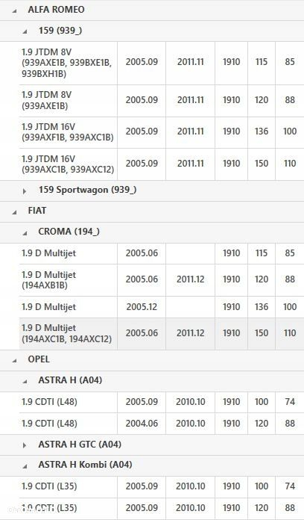The height and width of the screenshot is (520, 304).
Task: Collapse the ASTRA H Kombi (A04) arrow
Action: (25, 466)
